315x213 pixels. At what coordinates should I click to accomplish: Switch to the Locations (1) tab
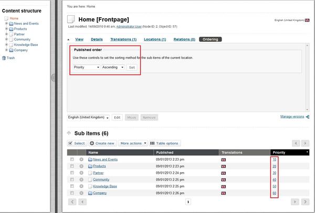tap(155, 39)
